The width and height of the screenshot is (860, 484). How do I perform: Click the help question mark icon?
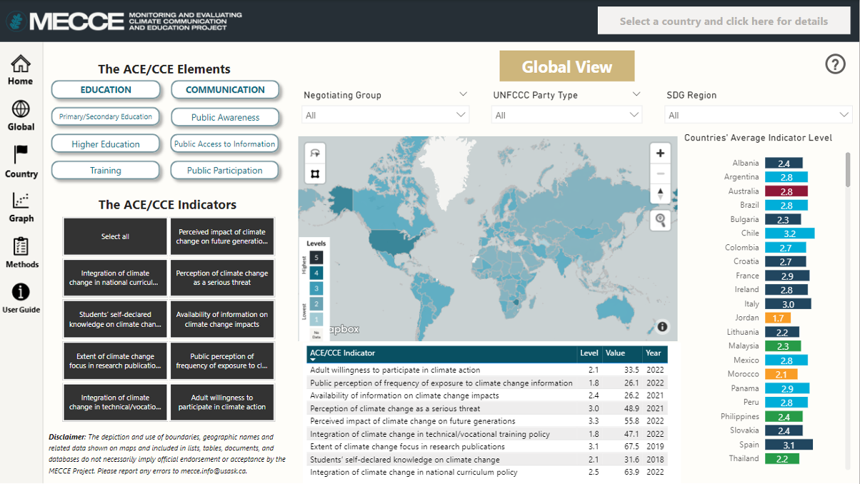pyautogui.click(x=835, y=64)
